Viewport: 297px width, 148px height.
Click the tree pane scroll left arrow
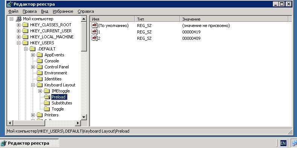tap(10, 123)
